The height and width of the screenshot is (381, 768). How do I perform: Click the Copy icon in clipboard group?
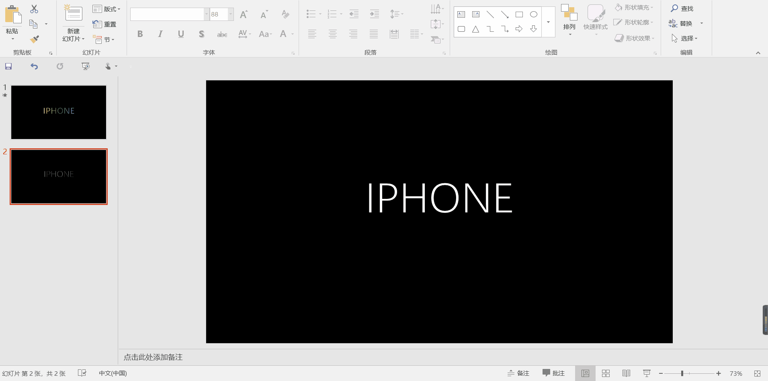click(34, 24)
